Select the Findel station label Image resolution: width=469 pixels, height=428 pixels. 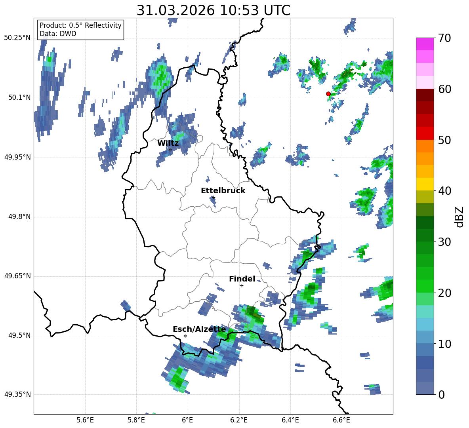(242, 279)
